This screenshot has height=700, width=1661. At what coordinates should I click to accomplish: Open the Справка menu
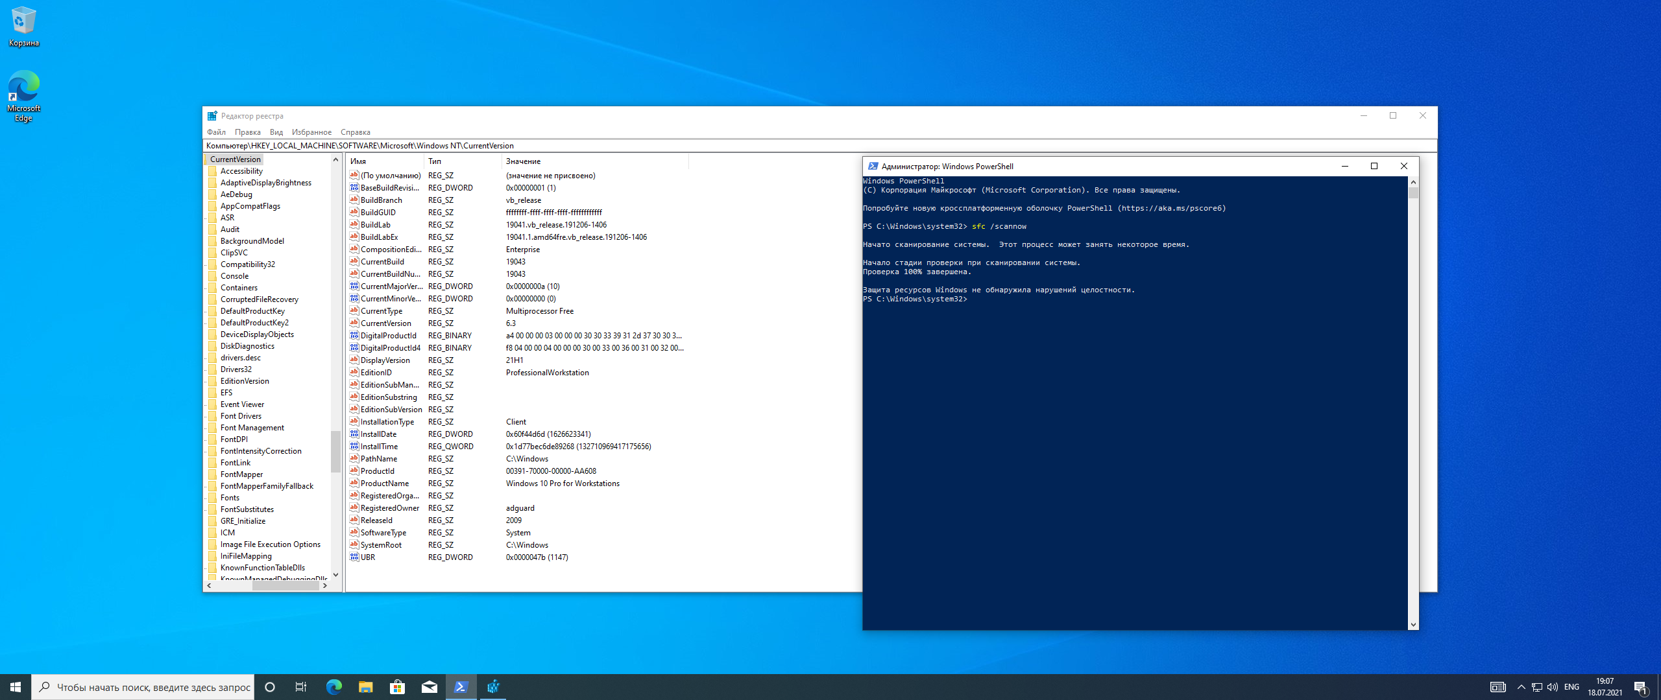click(355, 132)
